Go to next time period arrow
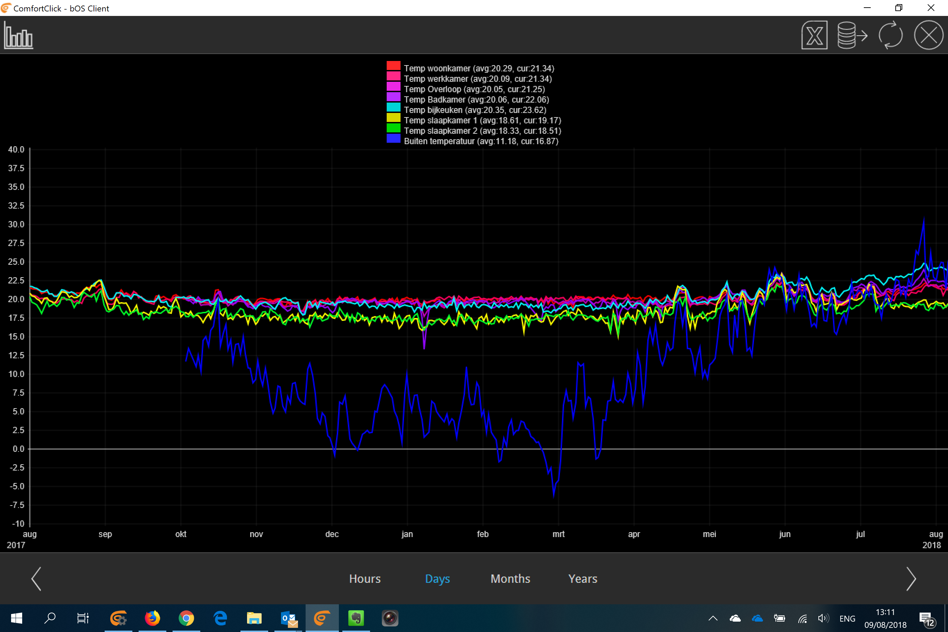 pos(911,579)
